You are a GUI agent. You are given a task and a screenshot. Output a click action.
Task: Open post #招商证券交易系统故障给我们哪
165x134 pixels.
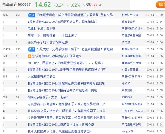[x=66, y=83]
